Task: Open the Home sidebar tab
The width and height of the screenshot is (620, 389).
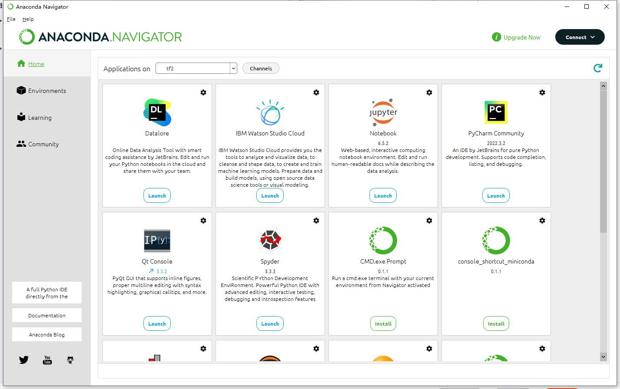Action: pyautogui.click(x=47, y=64)
